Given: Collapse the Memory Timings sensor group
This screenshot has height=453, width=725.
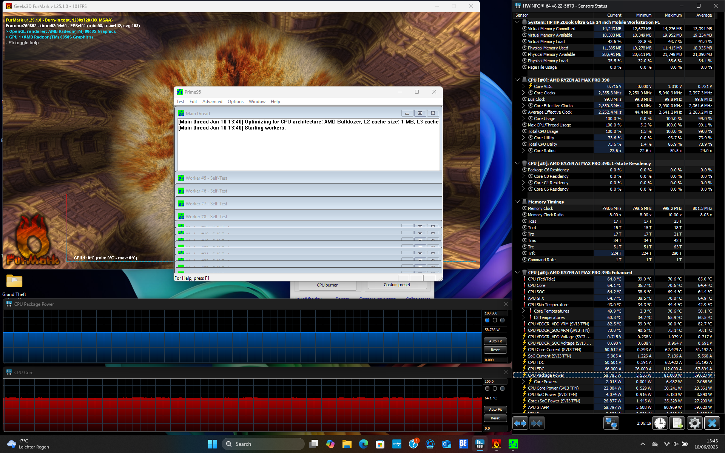Looking at the screenshot, I should click(517, 202).
